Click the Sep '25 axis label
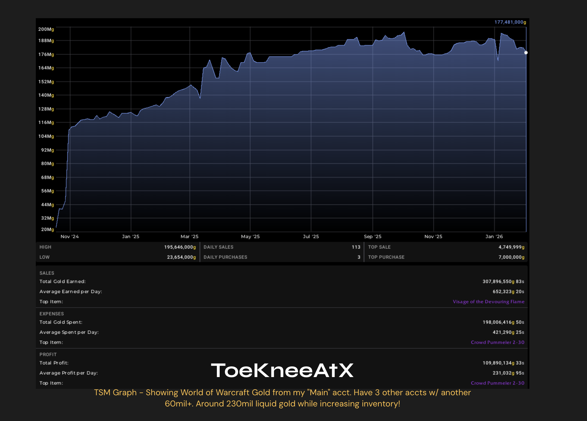587x421 pixels. tap(372, 237)
